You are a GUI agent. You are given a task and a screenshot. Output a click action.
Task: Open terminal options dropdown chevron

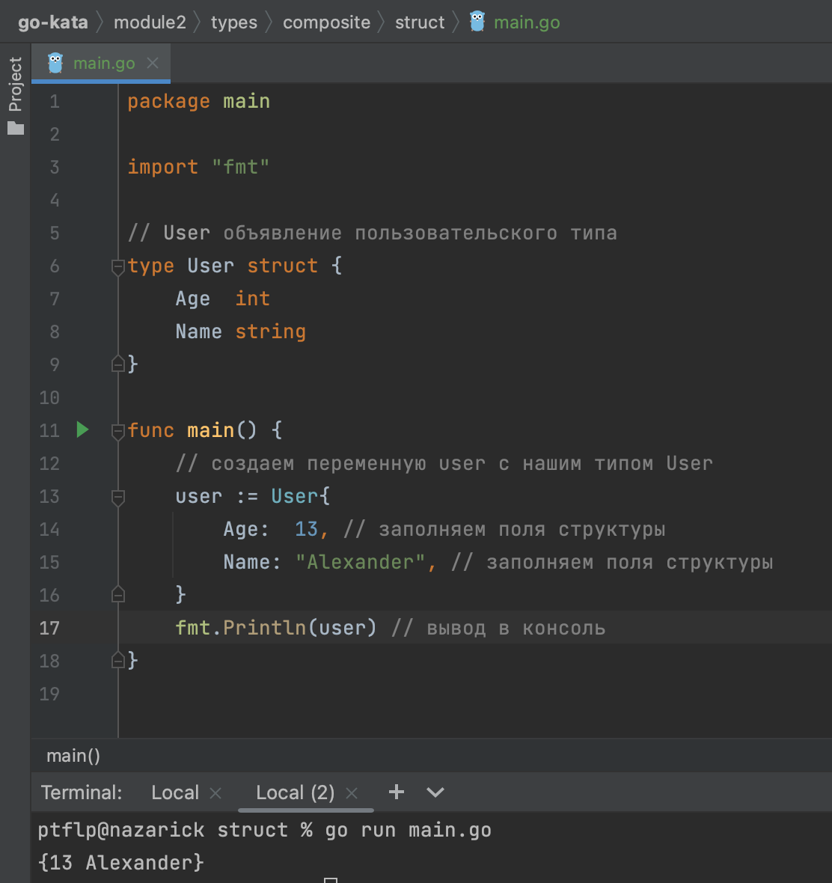(435, 792)
